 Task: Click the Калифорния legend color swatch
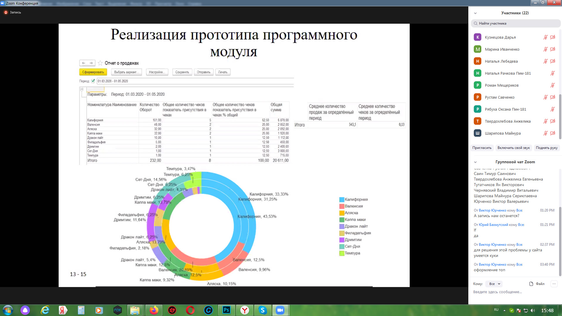click(342, 200)
